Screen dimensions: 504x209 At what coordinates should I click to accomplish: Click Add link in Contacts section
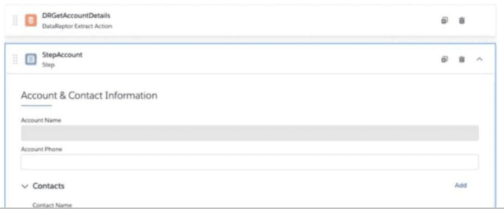[x=460, y=185]
